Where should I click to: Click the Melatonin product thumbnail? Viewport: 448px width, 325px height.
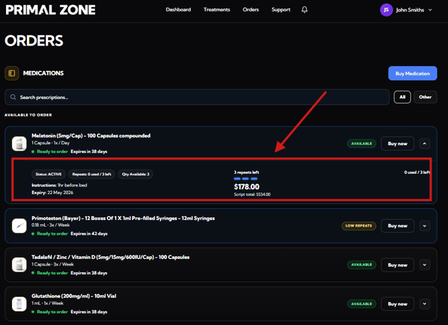pyautogui.click(x=19, y=143)
